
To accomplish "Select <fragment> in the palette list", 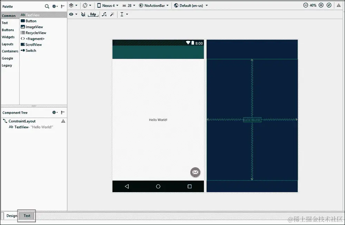I will click(x=43, y=39).
